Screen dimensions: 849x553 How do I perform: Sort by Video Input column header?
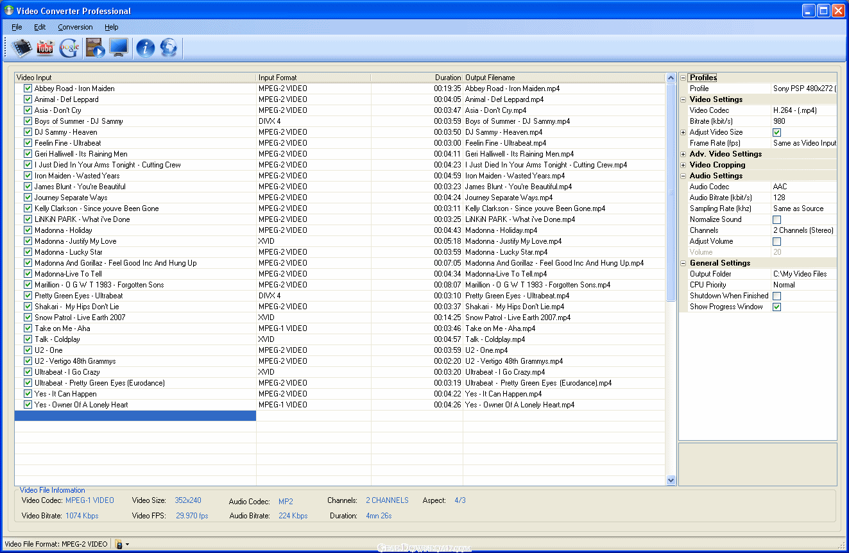click(x=135, y=78)
